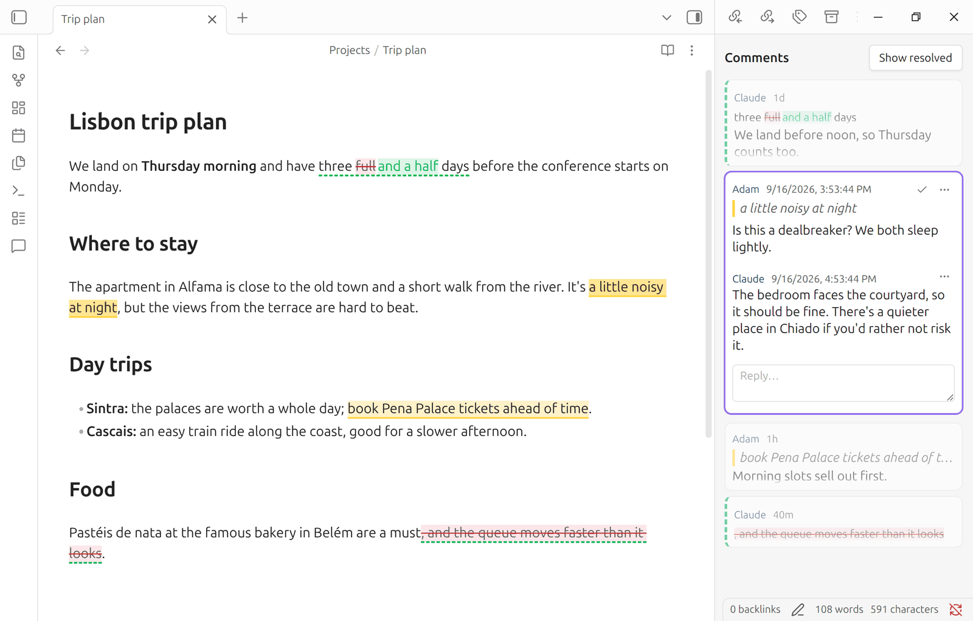
Task: Navigate forward with the right arrow
Action: (x=85, y=50)
